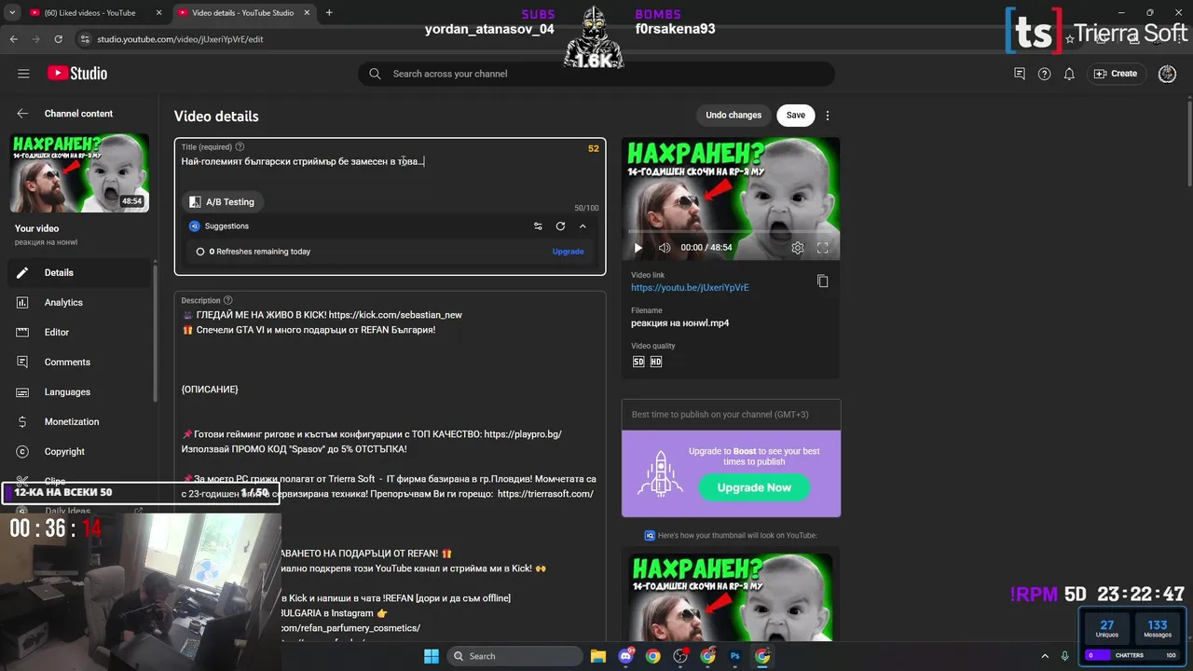1193x671 pixels.
Task: Click the HD video quality badge
Action: tap(656, 362)
